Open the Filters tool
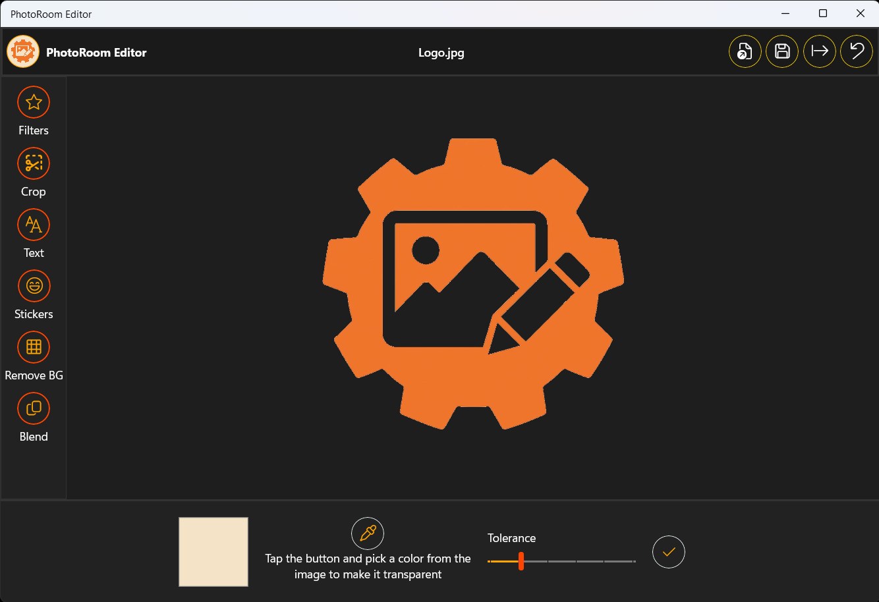 [x=34, y=103]
